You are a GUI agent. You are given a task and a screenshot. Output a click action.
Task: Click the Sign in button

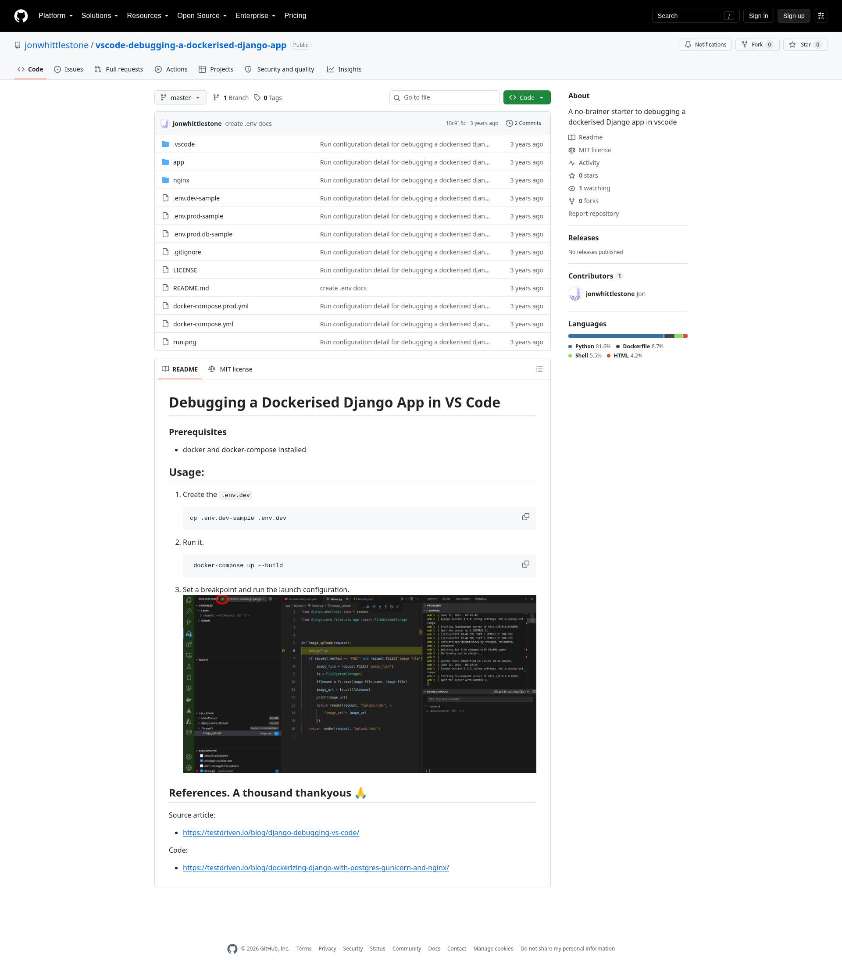pyautogui.click(x=758, y=16)
